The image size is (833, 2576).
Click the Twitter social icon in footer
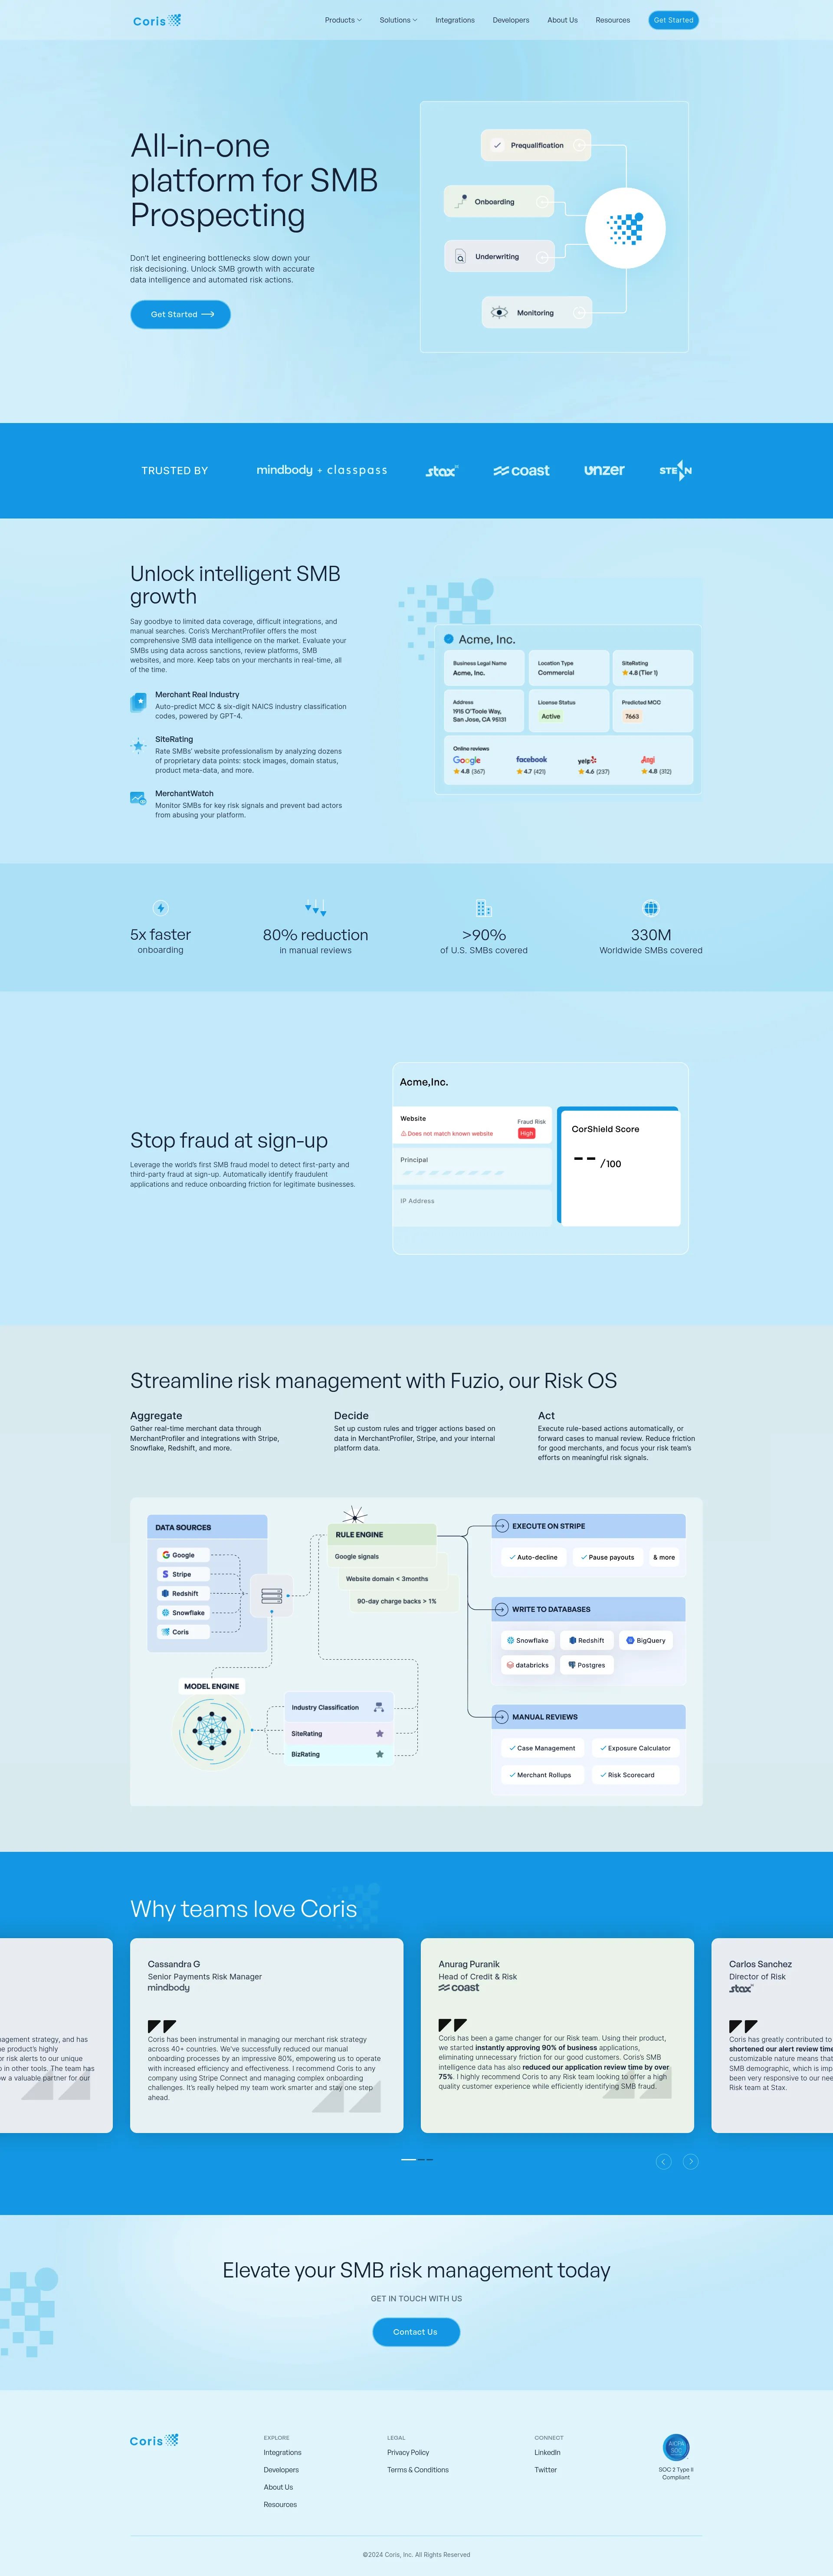click(542, 2481)
